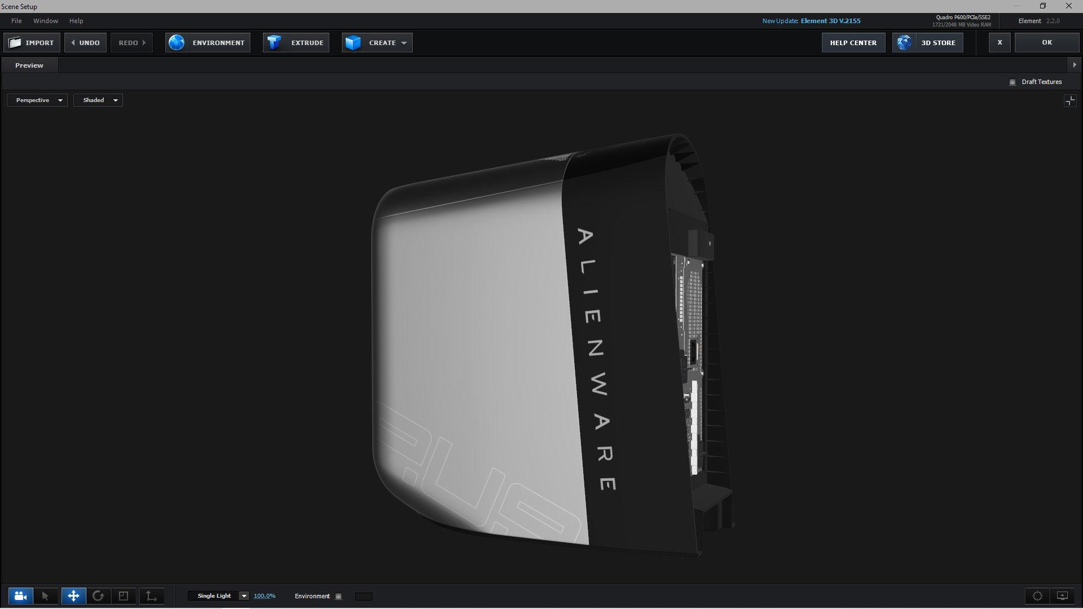Image resolution: width=1083 pixels, height=609 pixels.
Task: Click the Element 2.2.0 version label
Action: [x=1039, y=21]
